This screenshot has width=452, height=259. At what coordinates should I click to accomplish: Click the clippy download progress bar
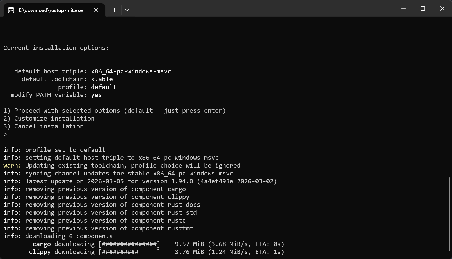click(x=129, y=252)
